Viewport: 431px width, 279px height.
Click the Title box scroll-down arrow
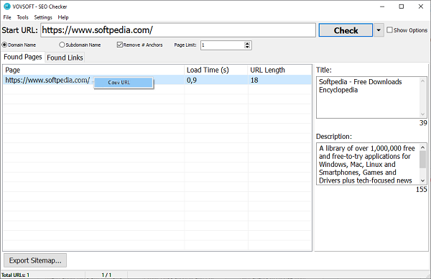point(422,114)
